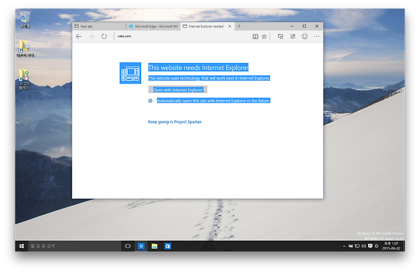Go back with the browser back arrow
Image resolution: width=420 pixels, height=273 pixels.
[x=79, y=36]
